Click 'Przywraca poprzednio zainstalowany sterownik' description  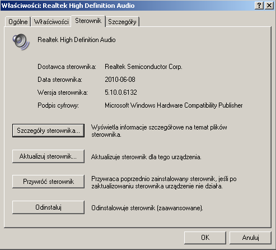pos(164,182)
